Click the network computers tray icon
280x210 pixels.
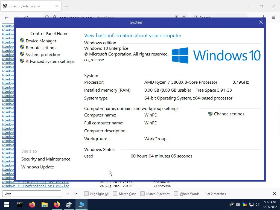coord(231,205)
